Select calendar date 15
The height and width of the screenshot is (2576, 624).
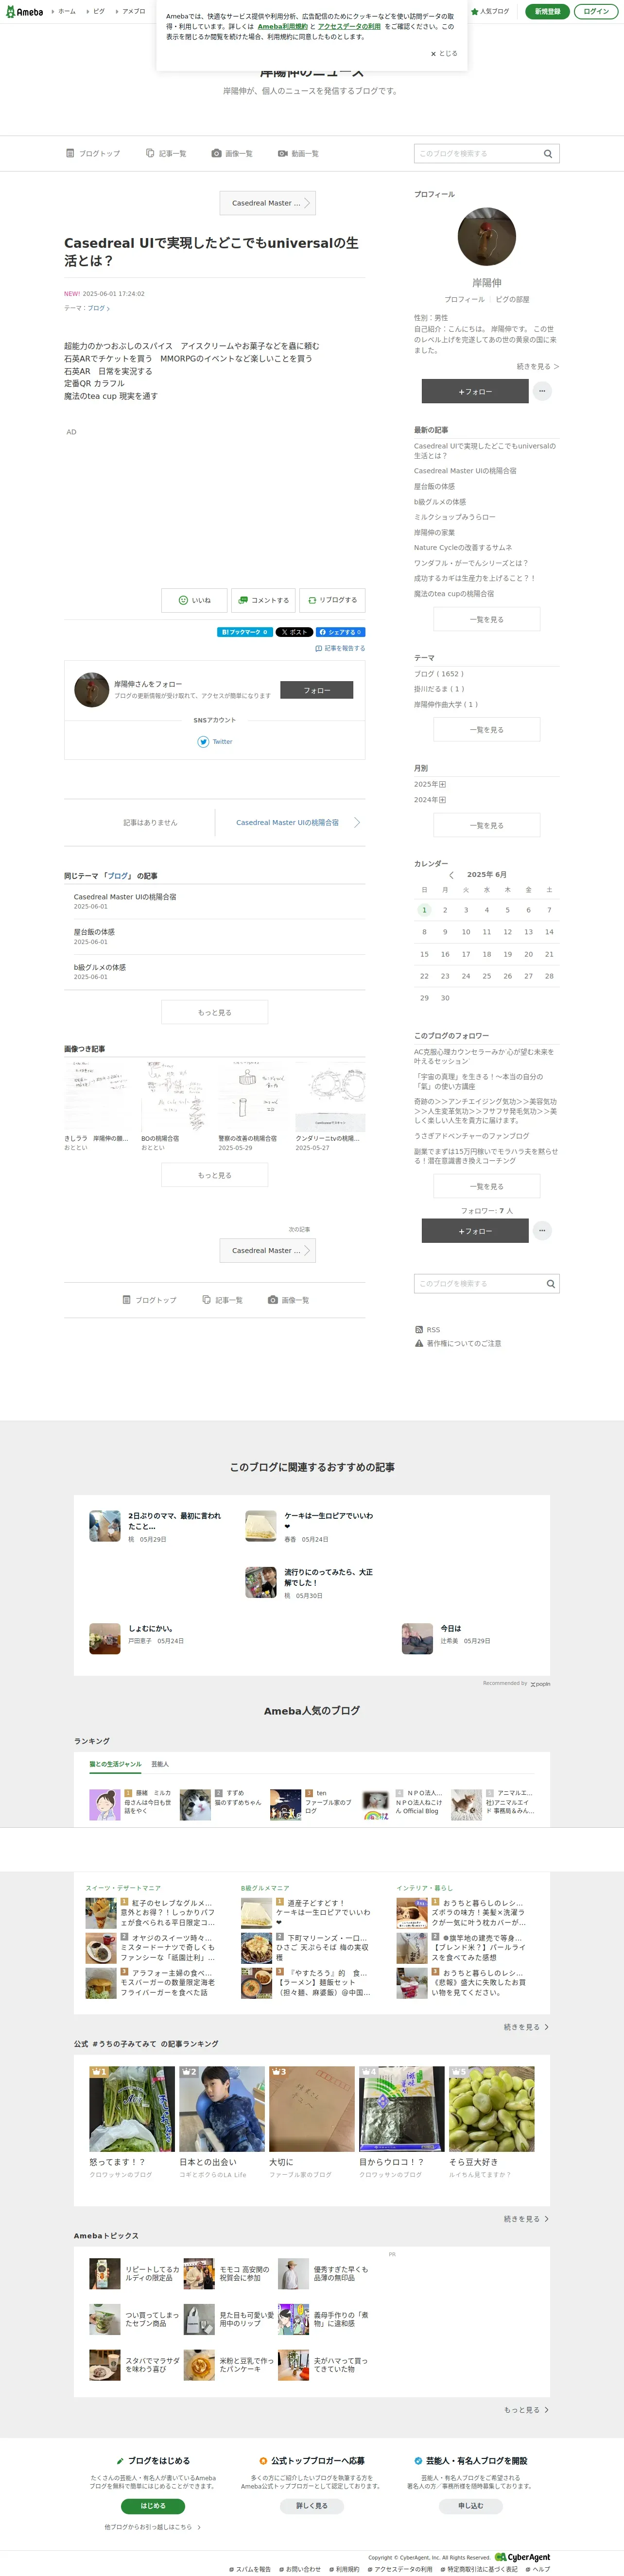(x=424, y=954)
